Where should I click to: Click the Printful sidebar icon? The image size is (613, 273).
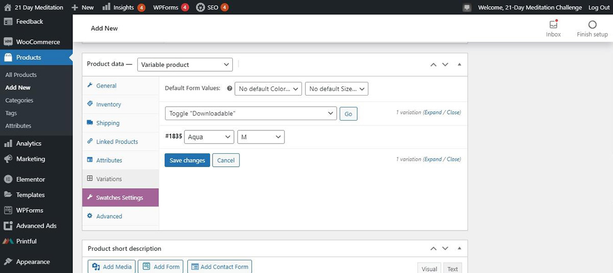pos(8,241)
